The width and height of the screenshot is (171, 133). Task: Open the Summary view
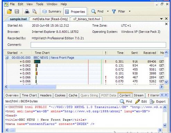(52, 11)
